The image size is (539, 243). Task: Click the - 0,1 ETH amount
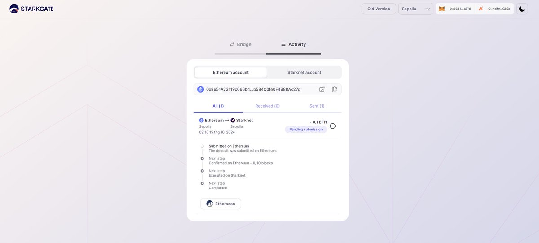click(x=318, y=122)
